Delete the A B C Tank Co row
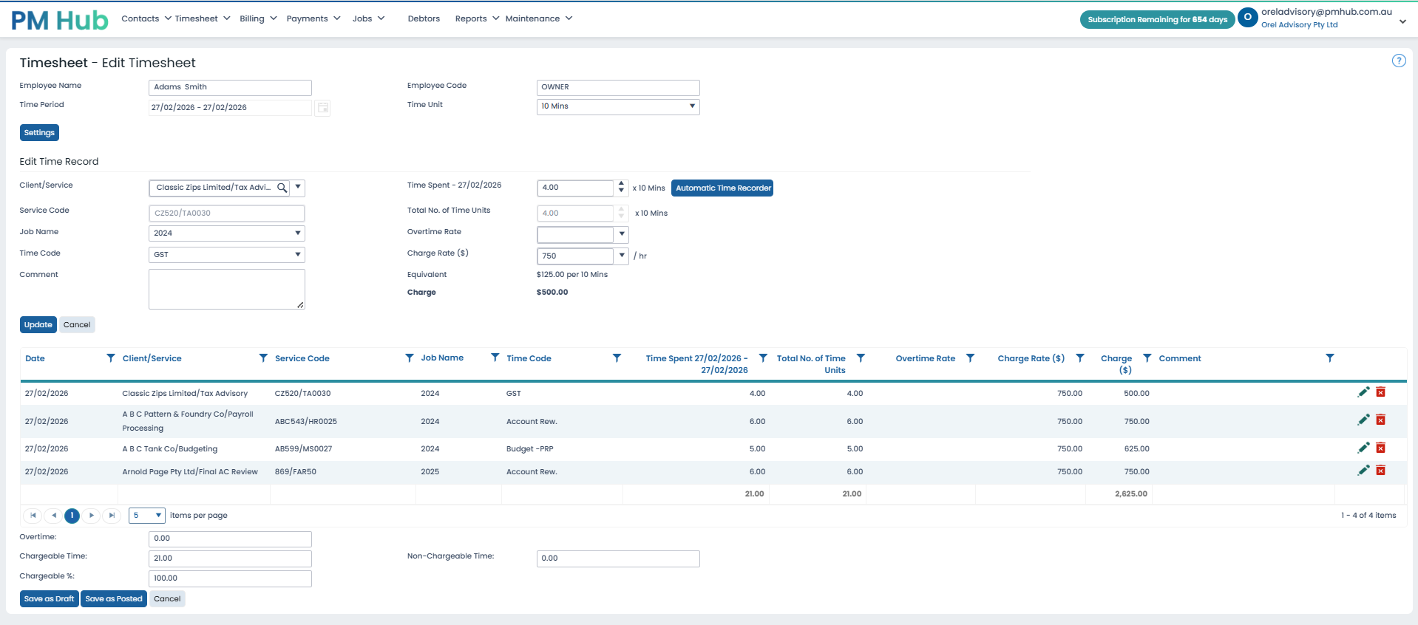Screen dimensions: 1418x625 (x=1380, y=448)
